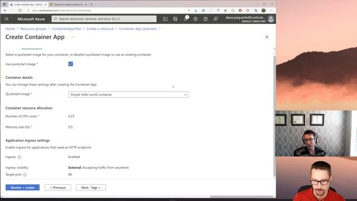357x201 pixels.
Task: Click the Previous button
Action: pos(58,188)
